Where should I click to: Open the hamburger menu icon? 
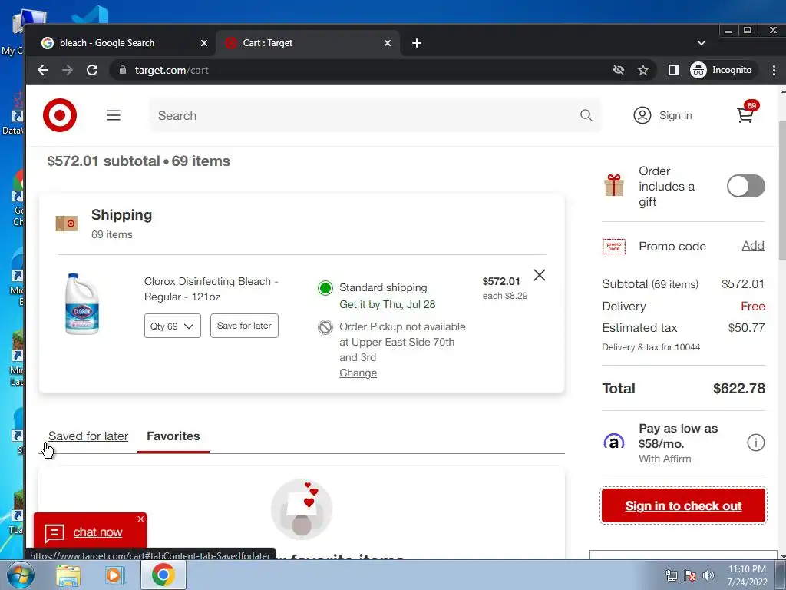tap(114, 115)
